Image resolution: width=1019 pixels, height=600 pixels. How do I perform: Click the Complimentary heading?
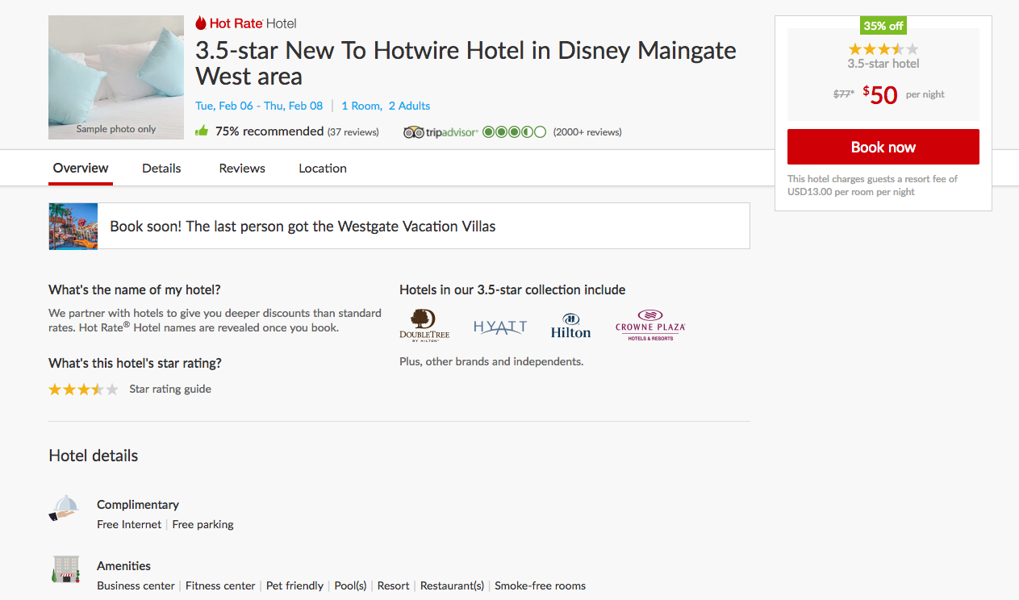click(x=138, y=504)
